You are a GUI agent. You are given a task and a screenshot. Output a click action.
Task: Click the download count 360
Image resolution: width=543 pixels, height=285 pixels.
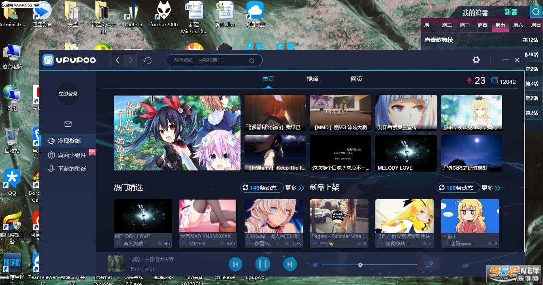(231, 244)
